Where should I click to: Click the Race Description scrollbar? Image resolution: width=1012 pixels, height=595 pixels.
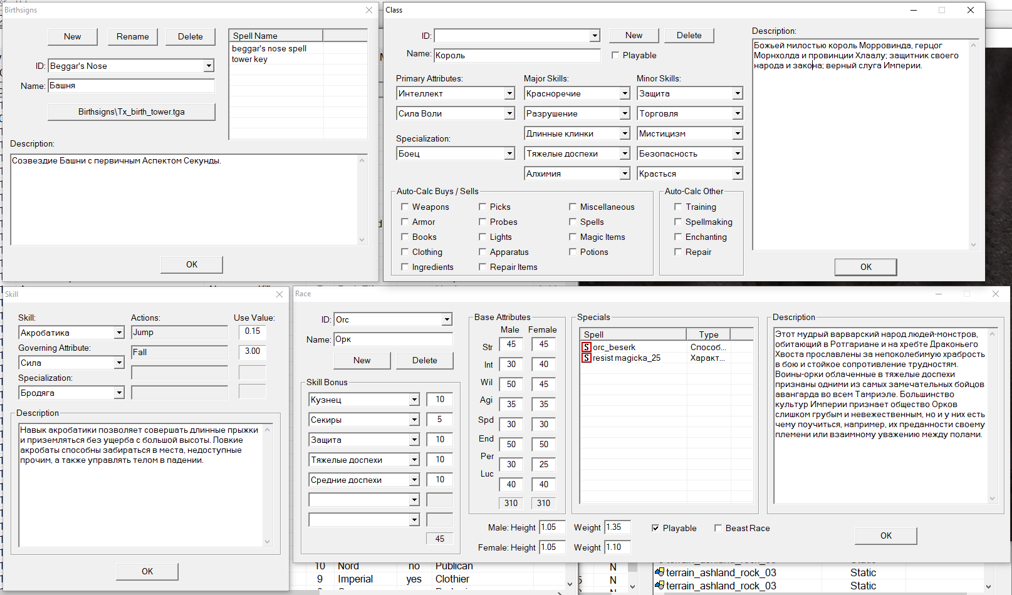click(x=992, y=416)
